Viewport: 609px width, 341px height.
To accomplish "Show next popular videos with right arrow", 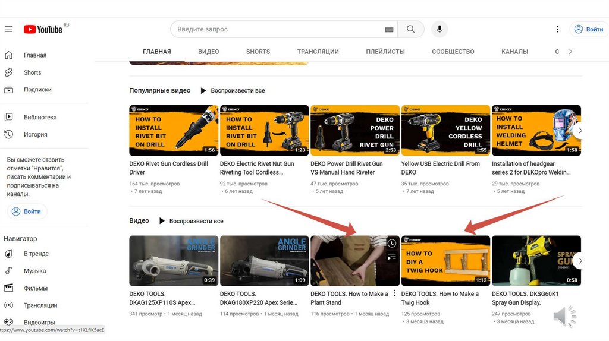I will tap(579, 131).
